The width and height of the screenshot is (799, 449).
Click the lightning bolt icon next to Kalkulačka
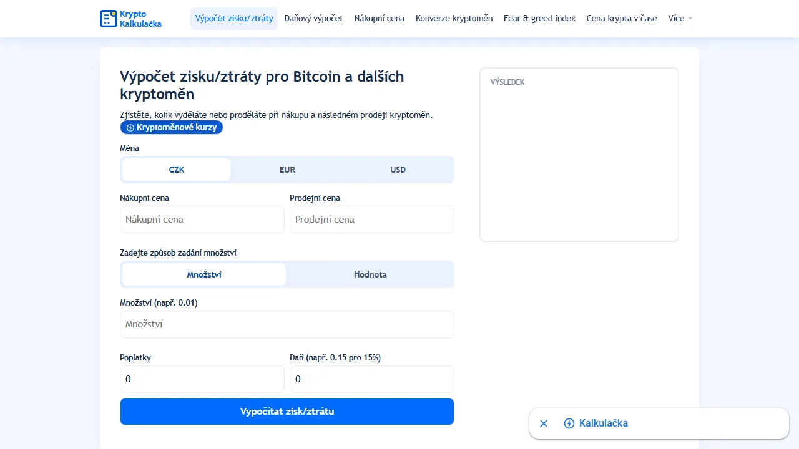[569, 423]
